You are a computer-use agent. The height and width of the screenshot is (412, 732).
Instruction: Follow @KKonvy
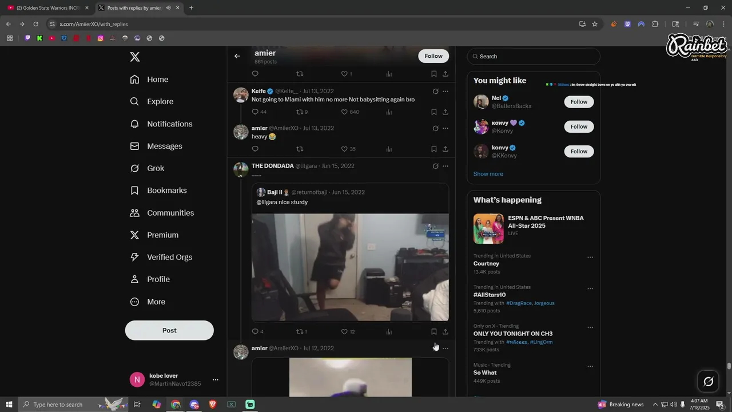coord(579,151)
